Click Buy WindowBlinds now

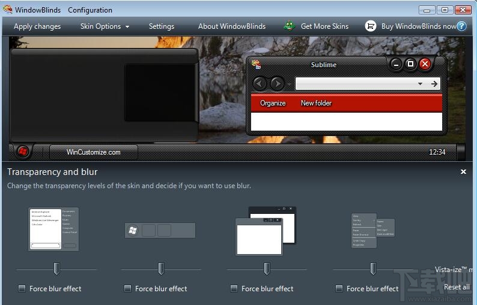[x=419, y=26]
